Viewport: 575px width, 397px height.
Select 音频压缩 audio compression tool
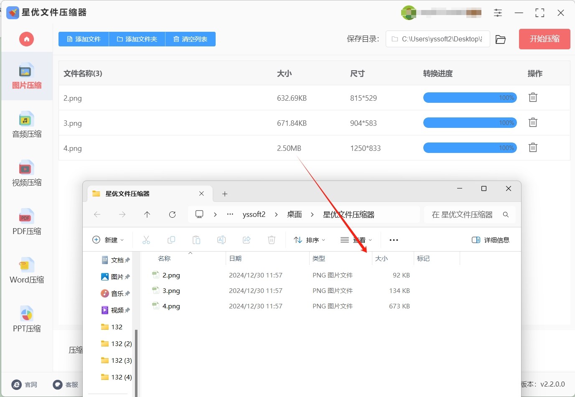pyautogui.click(x=27, y=125)
